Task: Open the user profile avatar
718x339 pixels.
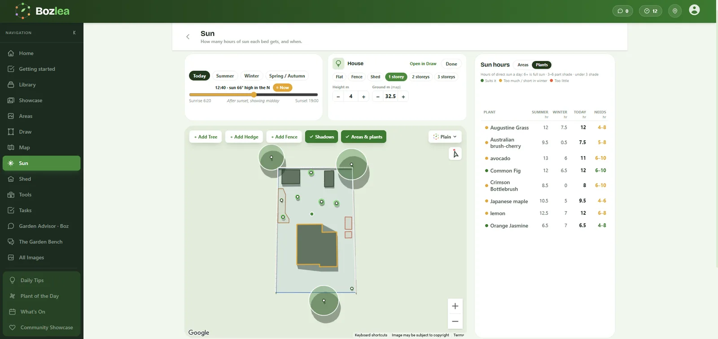Action: click(x=694, y=10)
